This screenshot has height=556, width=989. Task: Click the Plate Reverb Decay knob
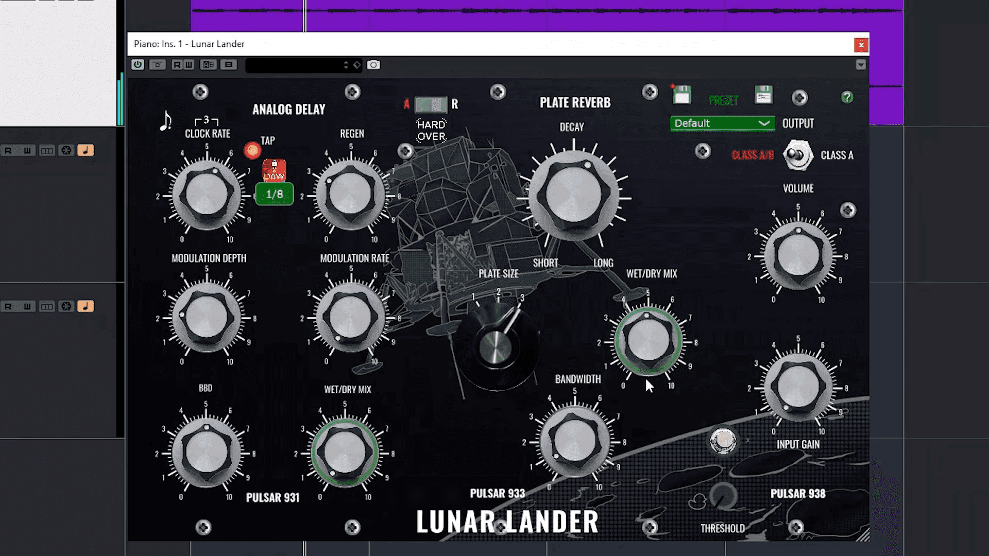coord(573,196)
